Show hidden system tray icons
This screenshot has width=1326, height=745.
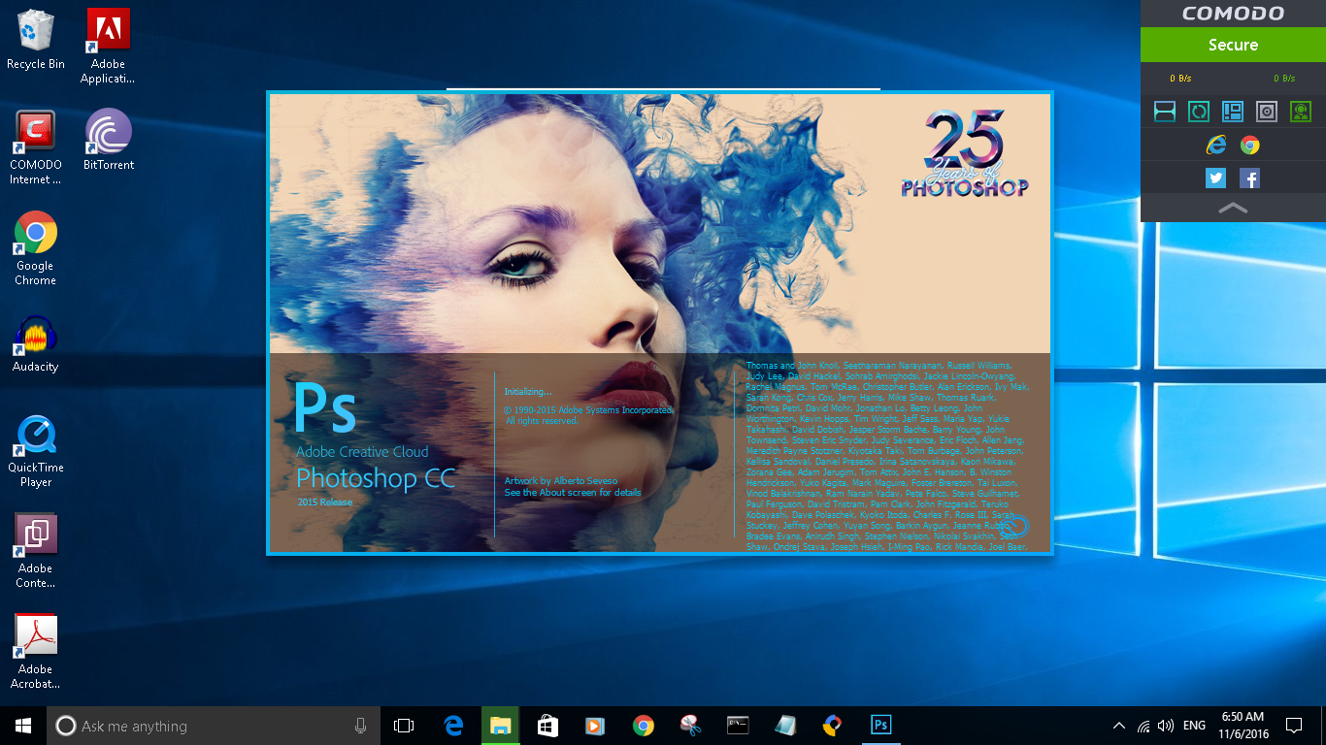[1119, 726]
